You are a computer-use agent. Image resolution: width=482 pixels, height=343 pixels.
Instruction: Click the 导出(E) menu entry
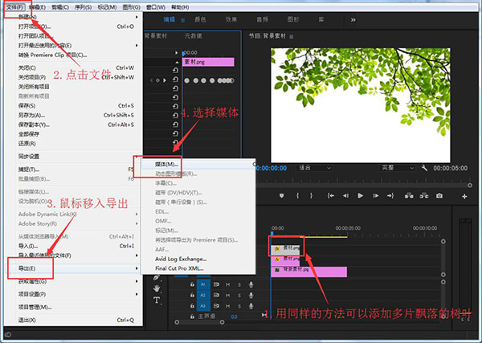[x=73, y=268]
